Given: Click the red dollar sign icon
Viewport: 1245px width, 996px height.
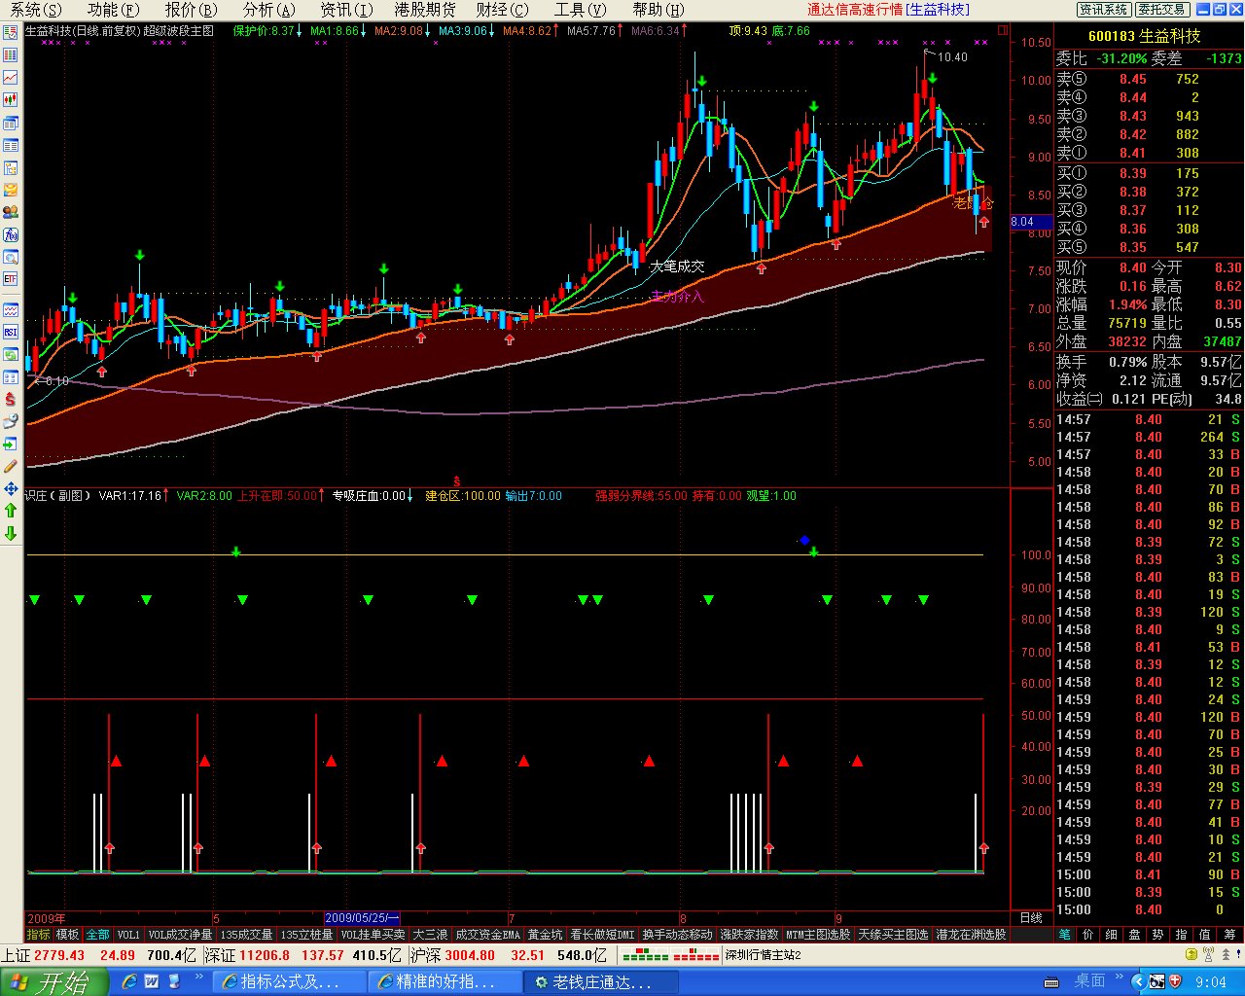Looking at the screenshot, I should [11, 399].
